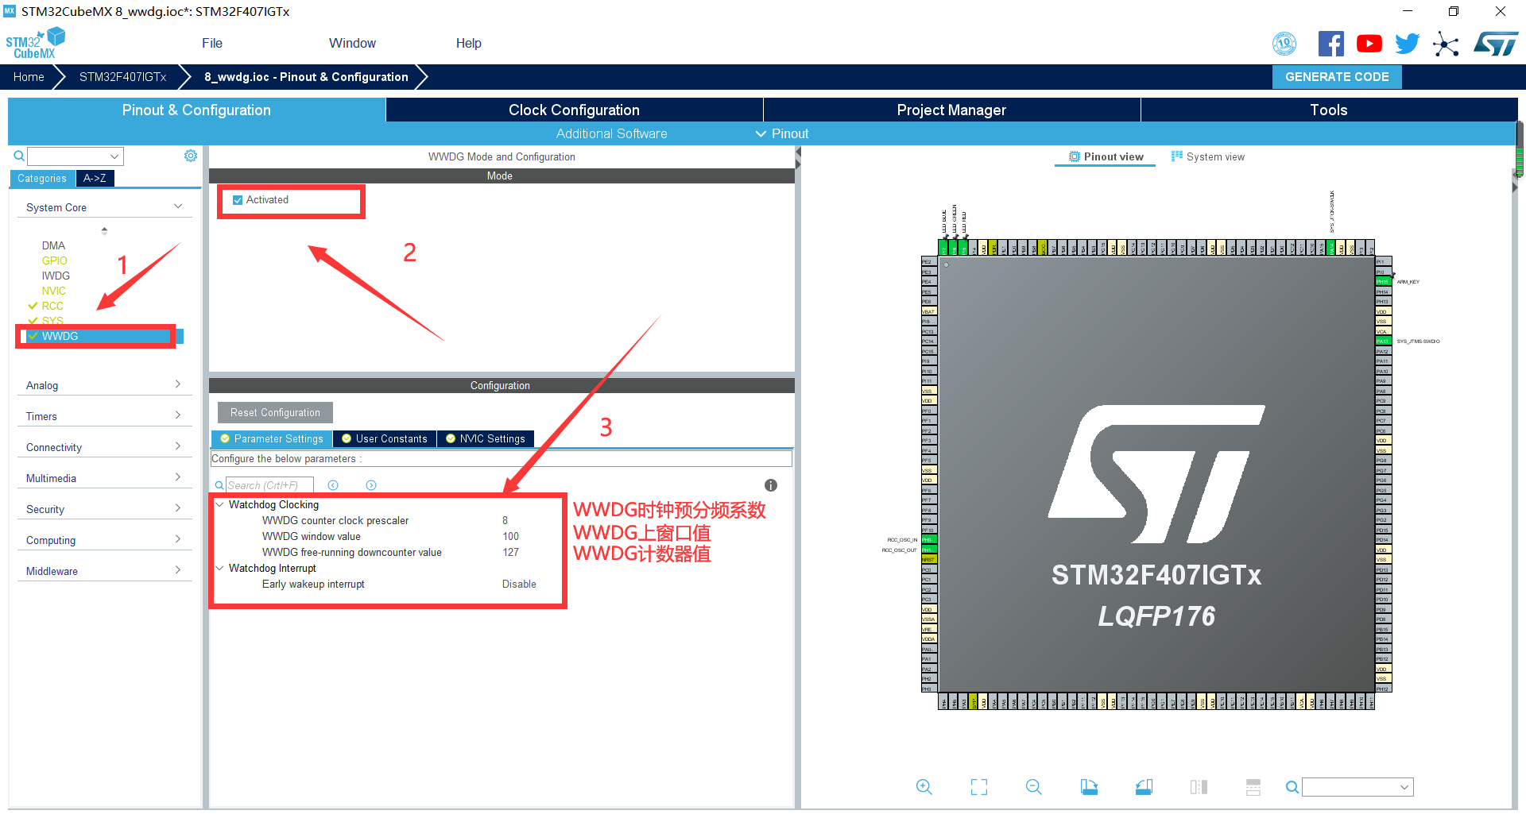Select Pinout view toggle
Viewport: 1526px width, 818px height.
[x=1106, y=157]
